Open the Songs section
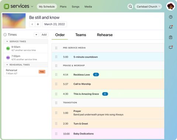 point(76,7)
